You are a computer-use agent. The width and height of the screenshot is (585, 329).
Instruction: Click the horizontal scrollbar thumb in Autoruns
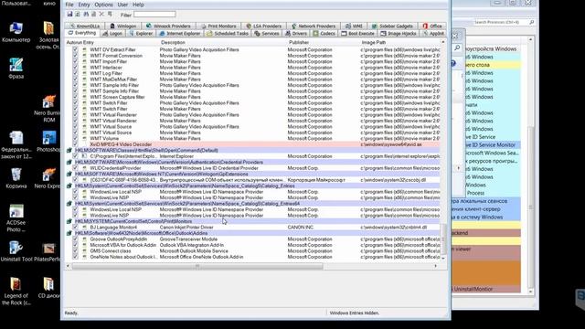click(x=197, y=266)
